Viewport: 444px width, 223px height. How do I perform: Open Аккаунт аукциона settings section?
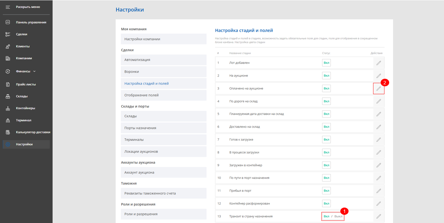coord(164,172)
